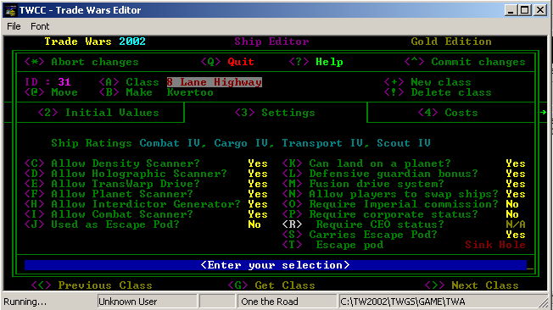This screenshot has height=310, width=553.
Task: Close the TWCC window
Action: pyautogui.click(x=540, y=10)
